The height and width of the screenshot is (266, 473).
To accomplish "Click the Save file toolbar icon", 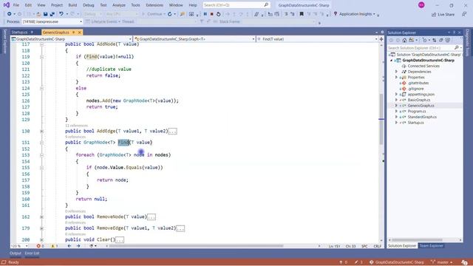I will (x=46, y=14).
